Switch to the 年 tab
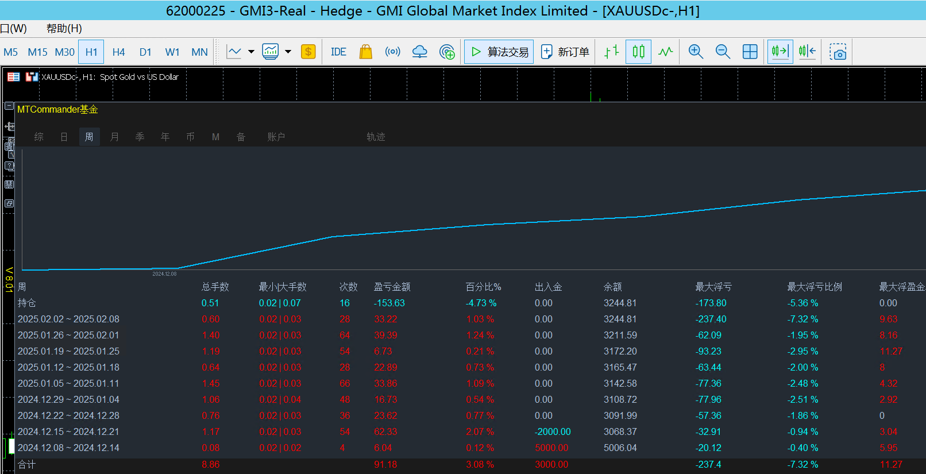 pyautogui.click(x=165, y=137)
